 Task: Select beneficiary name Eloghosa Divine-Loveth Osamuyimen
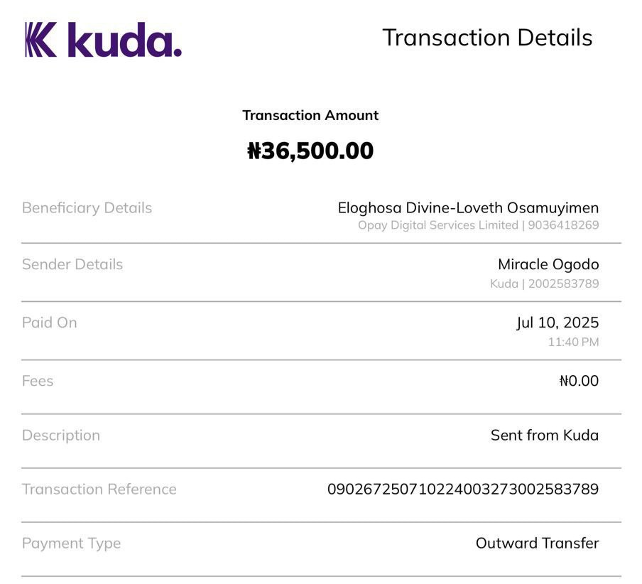point(468,207)
